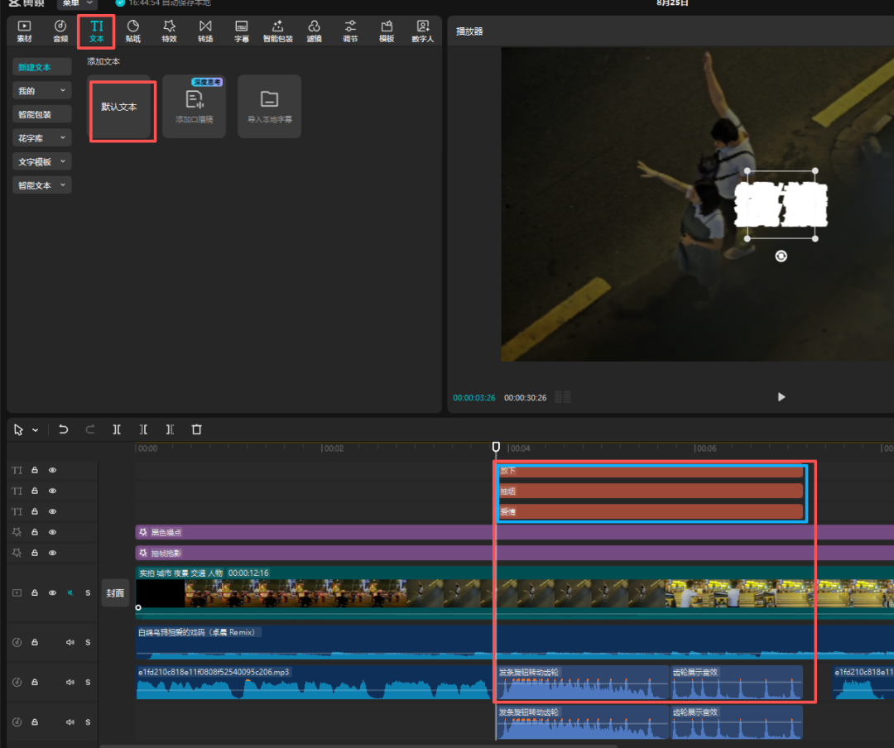Mute the 白鸽乌鸦相爱的戏码 audio track
The height and width of the screenshot is (748, 894).
click(70, 642)
